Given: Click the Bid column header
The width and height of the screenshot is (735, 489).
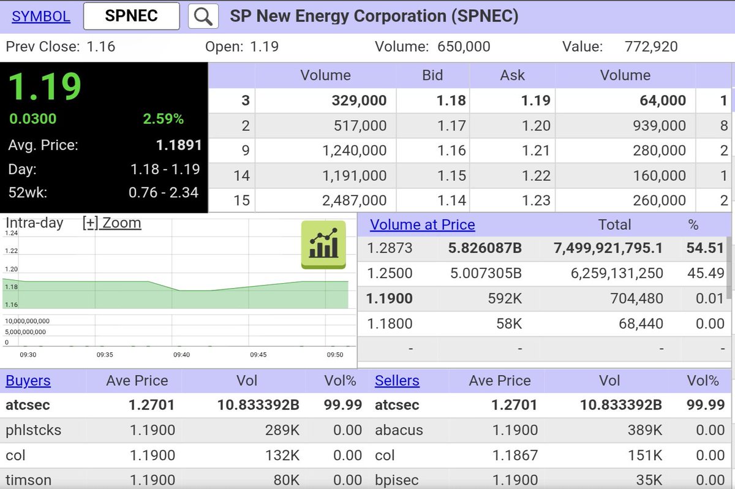Looking at the screenshot, I should 432,75.
